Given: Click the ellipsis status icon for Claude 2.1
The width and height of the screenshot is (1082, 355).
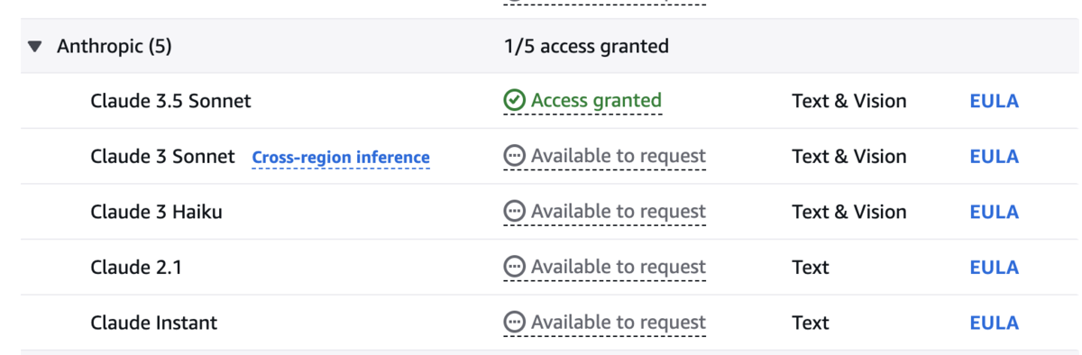Looking at the screenshot, I should click(514, 267).
